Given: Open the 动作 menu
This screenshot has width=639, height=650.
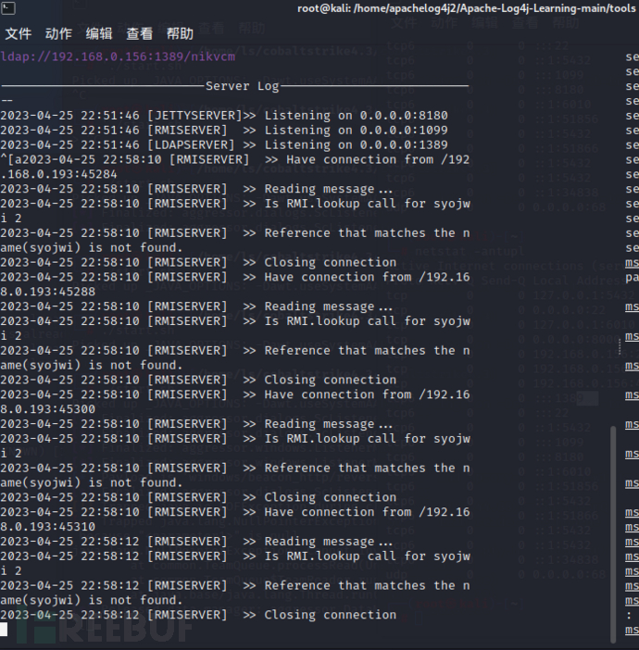Looking at the screenshot, I should [58, 33].
